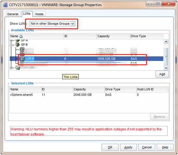Click the Capacity header in Available LUNs
Screen dimensions: 178x155
(x=113, y=36)
